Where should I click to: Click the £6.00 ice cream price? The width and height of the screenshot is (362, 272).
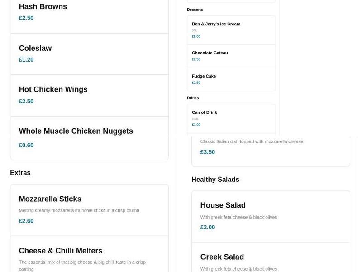tap(196, 36)
